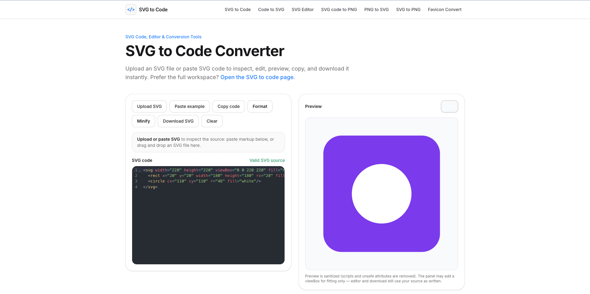Click Paste example to load sample markup
The image size is (590, 294).
[189, 106]
